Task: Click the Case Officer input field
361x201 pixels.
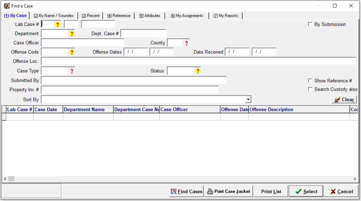Action: (83, 43)
